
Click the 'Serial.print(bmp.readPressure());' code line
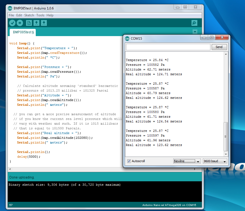point(49,72)
